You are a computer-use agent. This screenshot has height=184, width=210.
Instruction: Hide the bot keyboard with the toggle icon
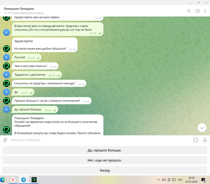[196, 140]
